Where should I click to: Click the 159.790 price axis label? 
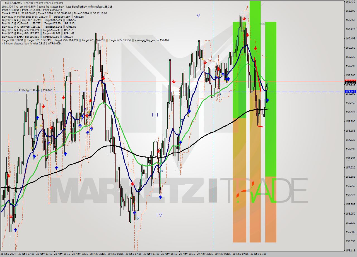click(350, 66)
